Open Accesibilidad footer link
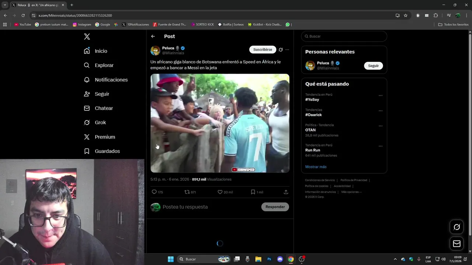The height and width of the screenshot is (265, 472). (x=342, y=186)
